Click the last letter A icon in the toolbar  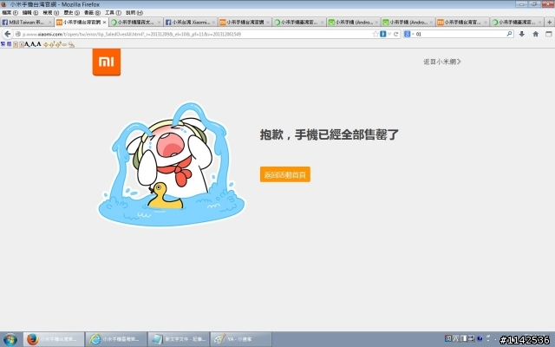point(38,44)
